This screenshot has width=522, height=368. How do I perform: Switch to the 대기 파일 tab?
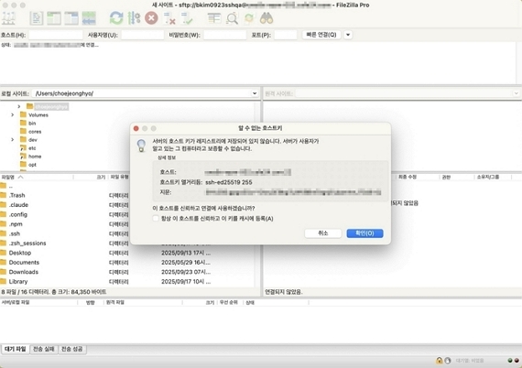tap(16, 349)
